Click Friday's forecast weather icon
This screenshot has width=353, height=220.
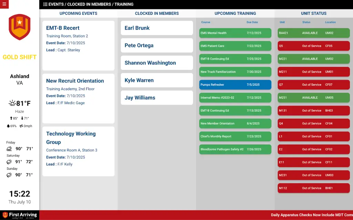pos(9,149)
